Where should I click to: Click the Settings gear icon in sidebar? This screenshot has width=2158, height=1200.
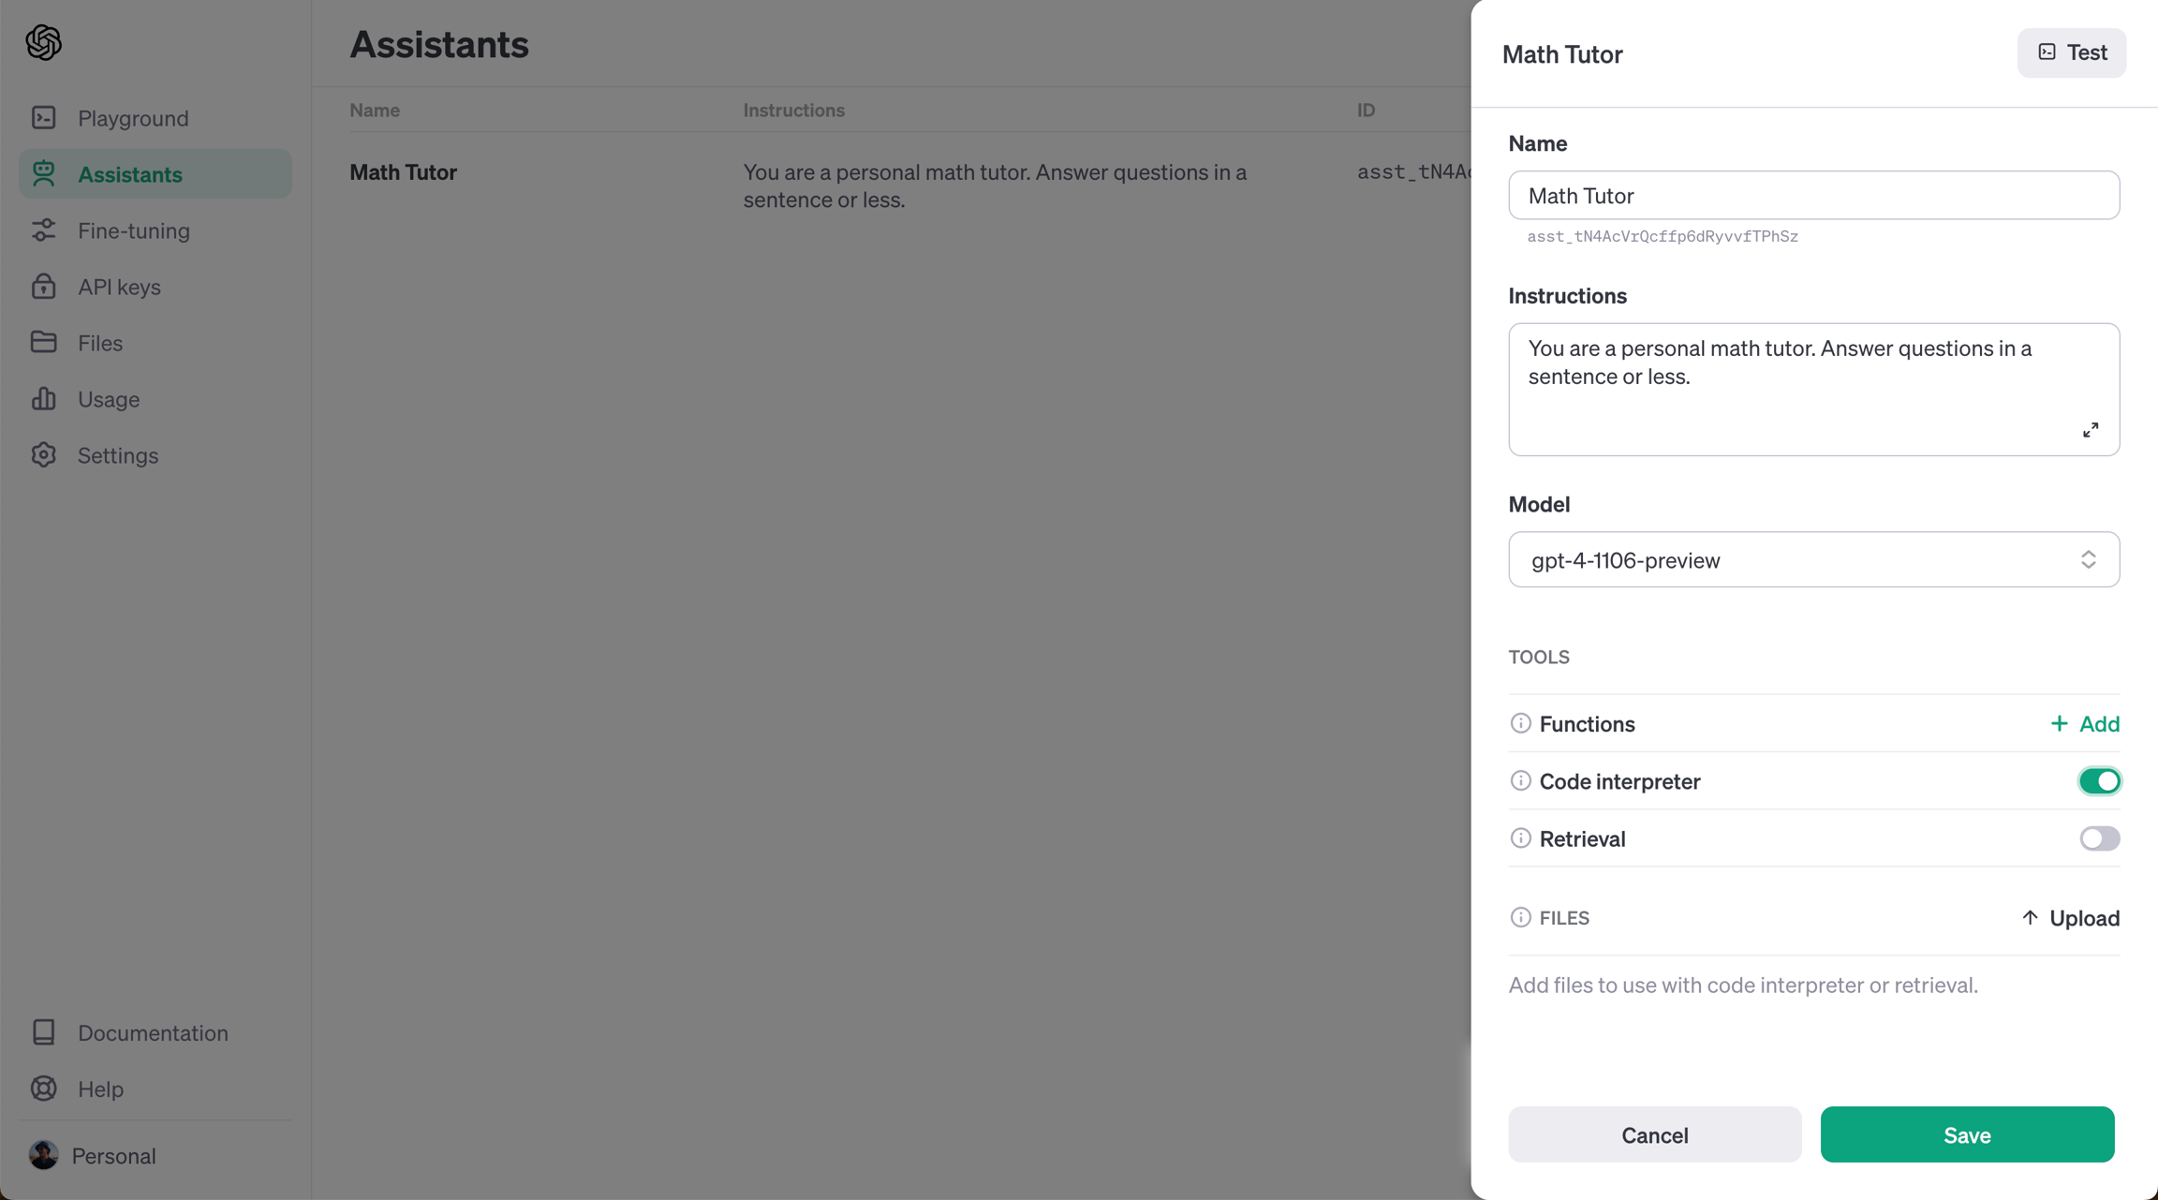[44, 455]
